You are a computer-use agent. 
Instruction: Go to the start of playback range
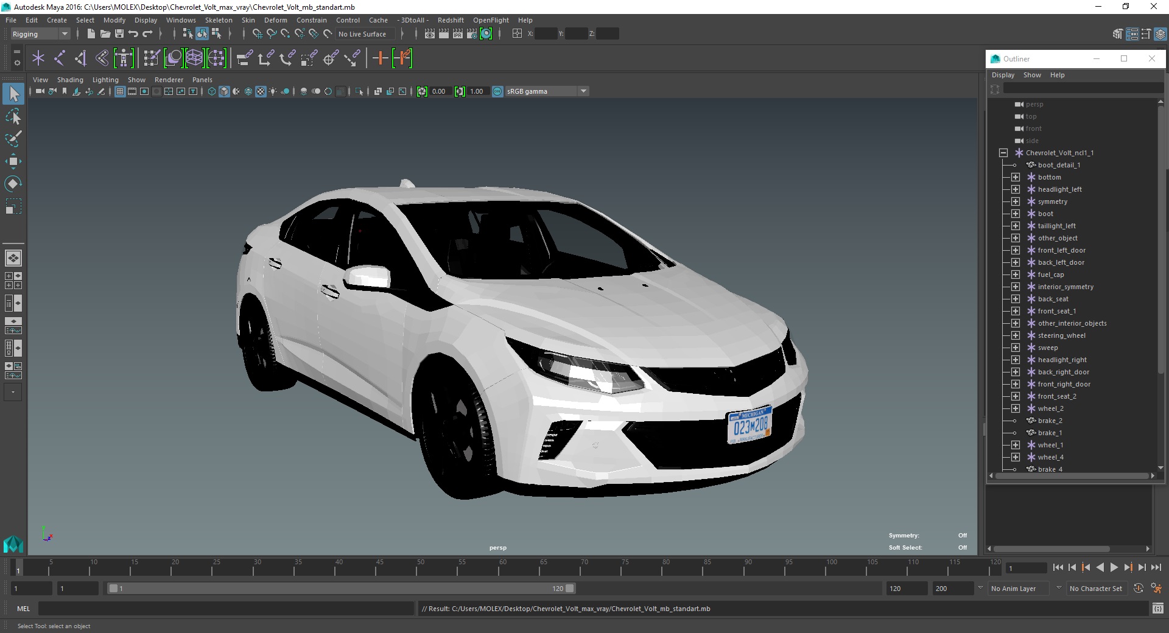[1058, 567]
